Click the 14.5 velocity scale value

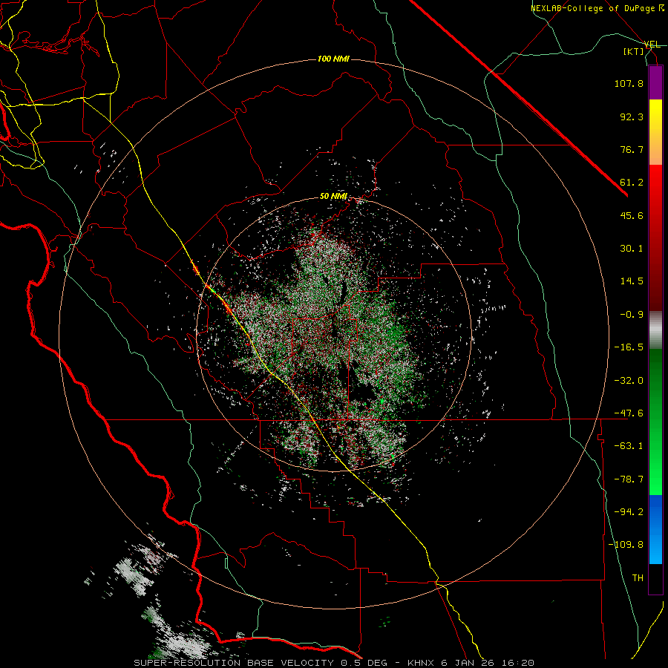coord(632,281)
